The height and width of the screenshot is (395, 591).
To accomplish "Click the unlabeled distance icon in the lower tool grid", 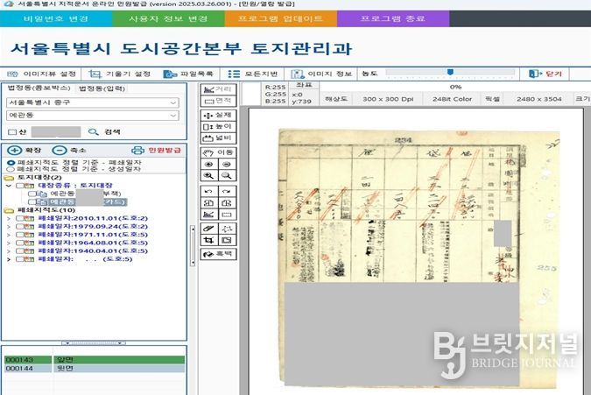I will click(208, 215).
